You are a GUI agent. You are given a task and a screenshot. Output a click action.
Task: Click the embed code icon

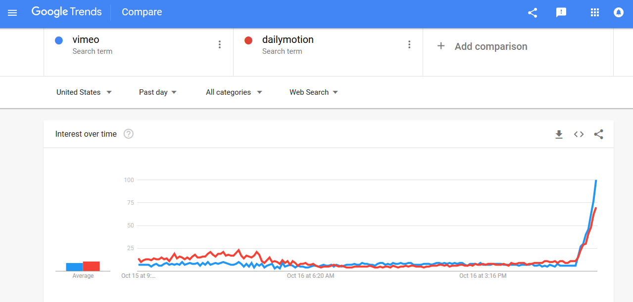pos(579,134)
